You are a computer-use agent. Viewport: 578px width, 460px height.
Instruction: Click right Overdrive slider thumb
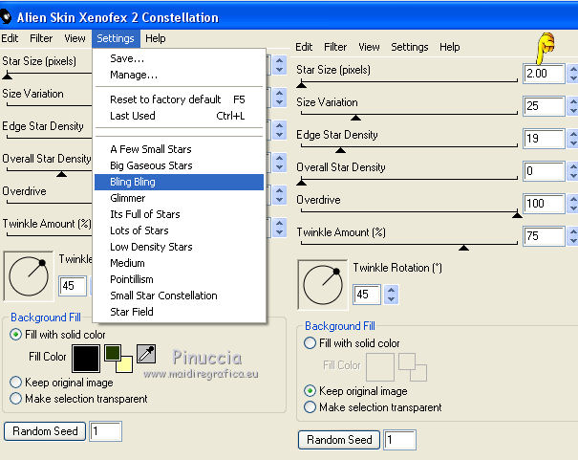pyautogui.click(x=517, y=214)
